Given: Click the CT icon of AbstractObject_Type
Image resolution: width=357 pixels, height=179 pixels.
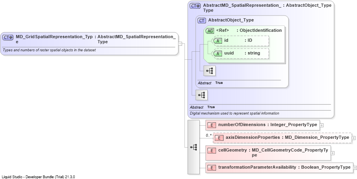Looking at the screenshot, I should [x=202, y=21].
